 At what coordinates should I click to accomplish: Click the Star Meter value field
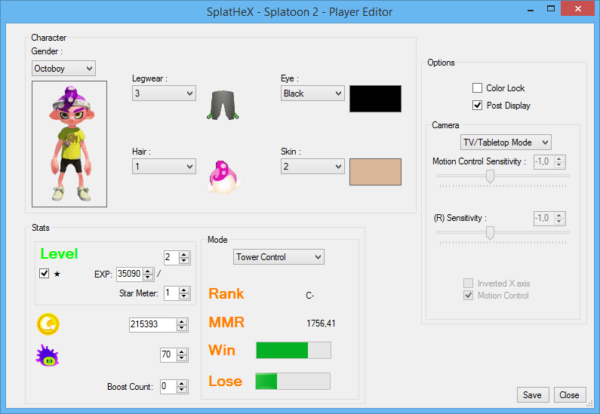[171, 293]
